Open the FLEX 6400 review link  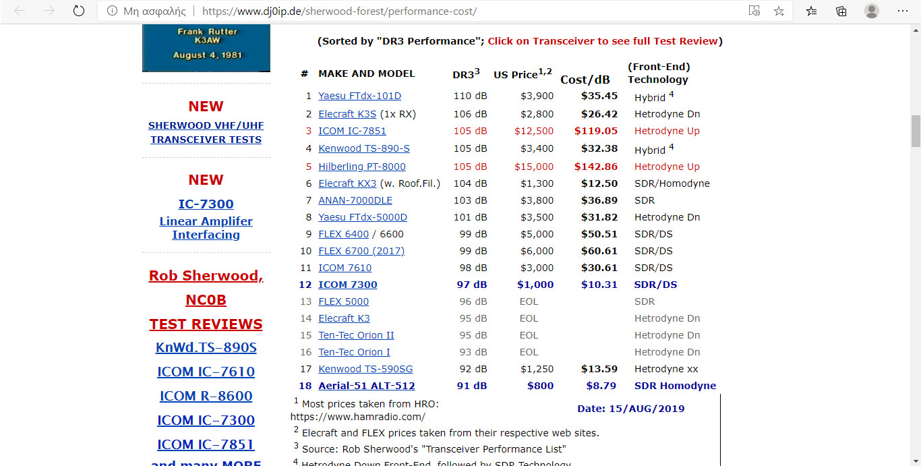[343, 234]
